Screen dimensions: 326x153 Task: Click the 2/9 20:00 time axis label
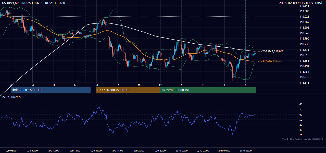pos(139,150)
